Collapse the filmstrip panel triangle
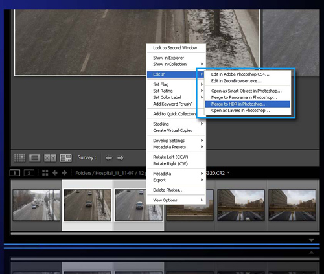The width and height of the screenshot is (324, 274). coord(311,240)
